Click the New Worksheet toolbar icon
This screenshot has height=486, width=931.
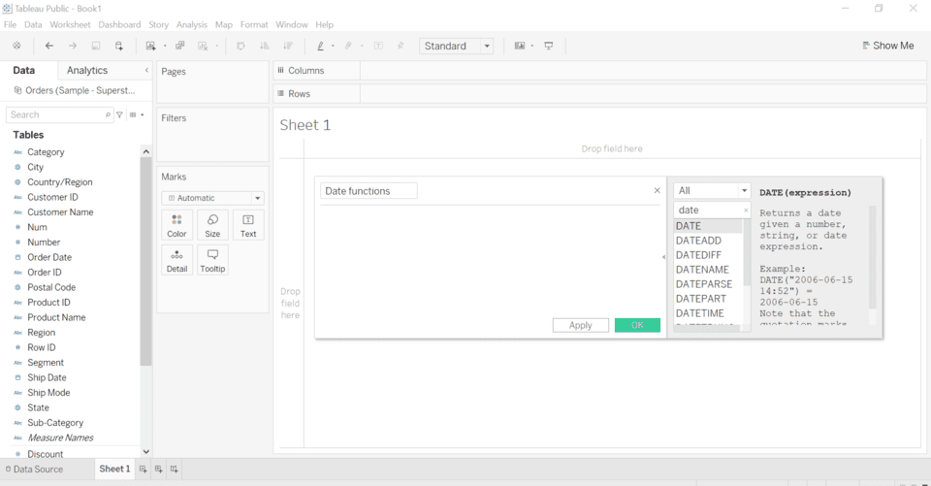[151, 46]
